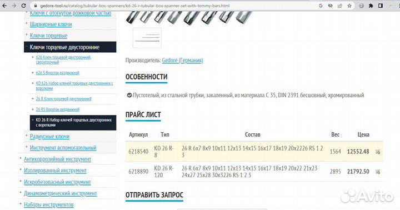Open Шарнирные ключи category

pos(51,24)
